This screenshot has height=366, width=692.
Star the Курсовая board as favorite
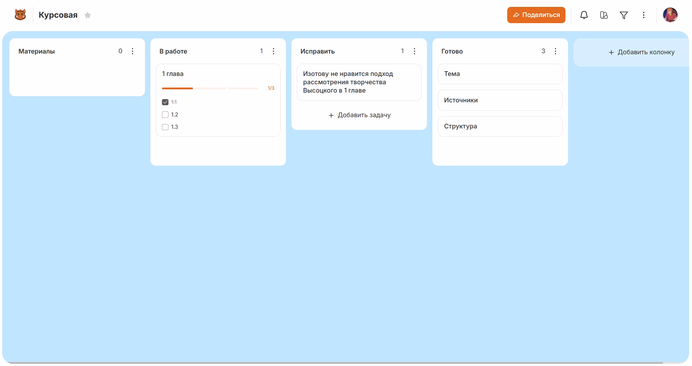[87, 15]
